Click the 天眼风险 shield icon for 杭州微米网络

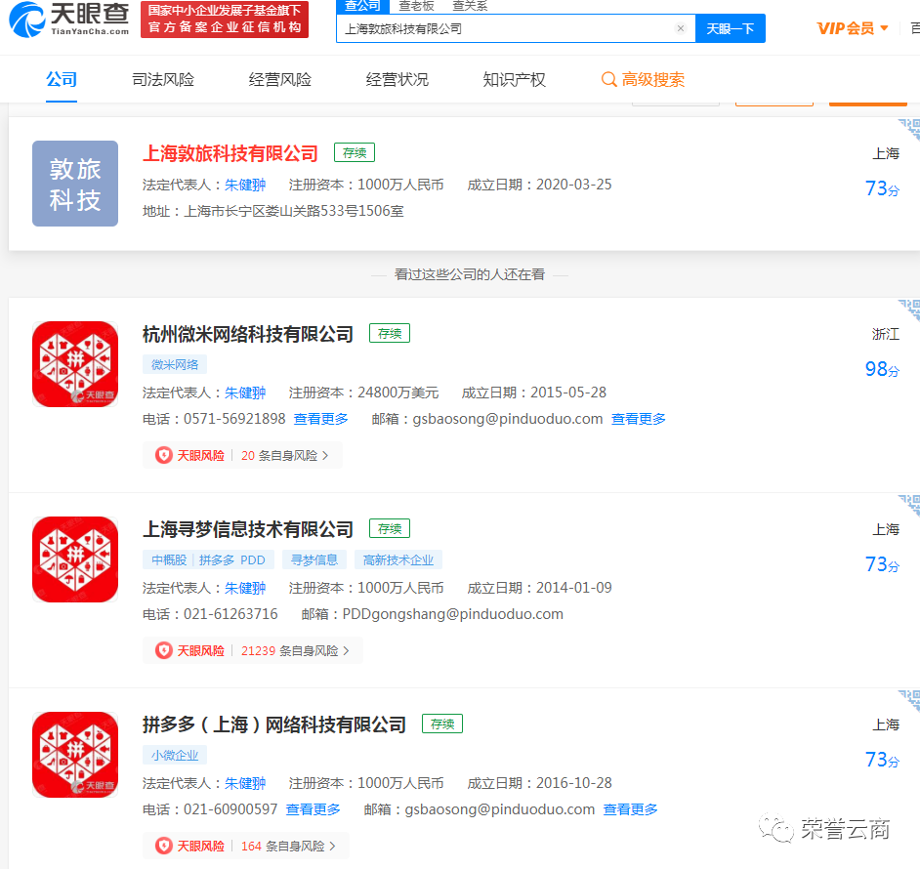[x=164, y=455]
